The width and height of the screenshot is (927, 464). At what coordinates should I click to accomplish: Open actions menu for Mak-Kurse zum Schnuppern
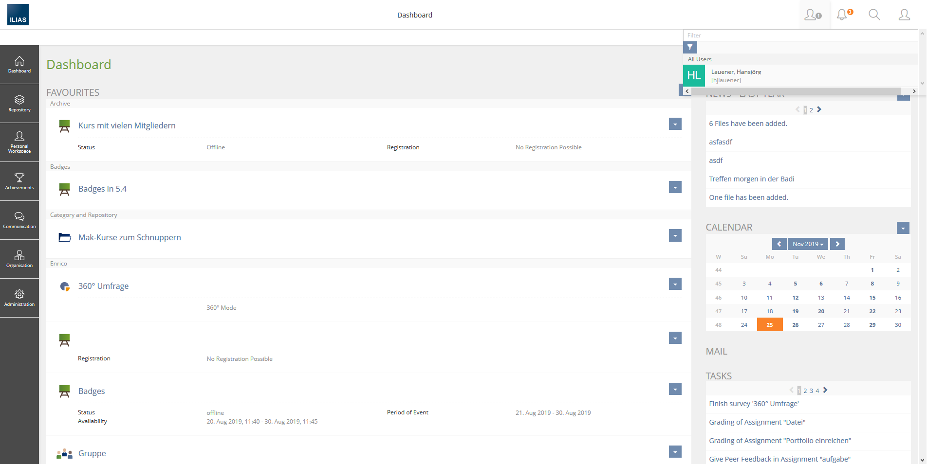(x=675, y=236)
